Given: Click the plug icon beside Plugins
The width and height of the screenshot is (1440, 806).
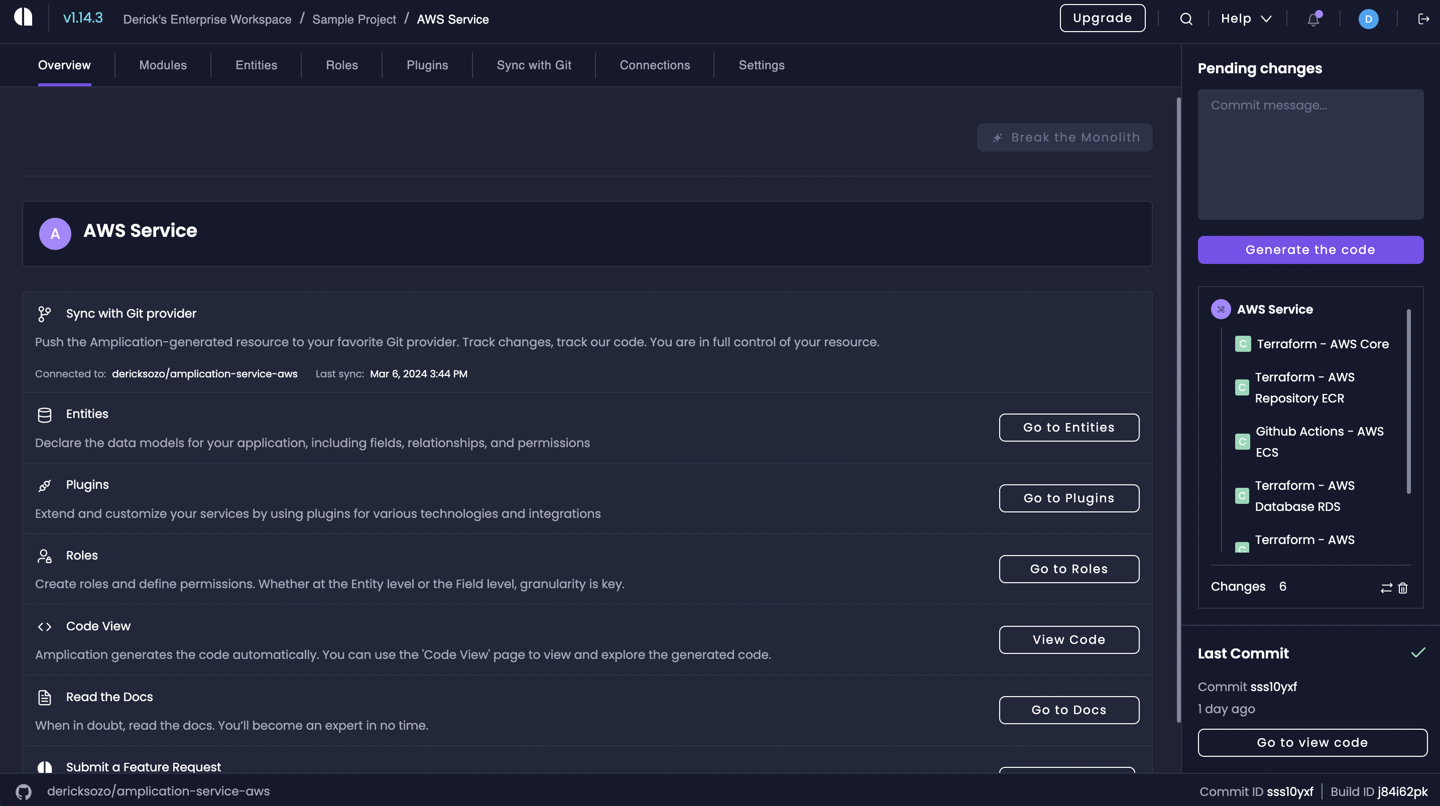Looking at the screenshot, I should (44, 485).
